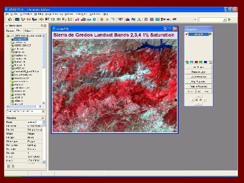The image size is (244, 183).
Task: Click the file tree horizontal scroll-right arrow
Action: tap(40, 106)
